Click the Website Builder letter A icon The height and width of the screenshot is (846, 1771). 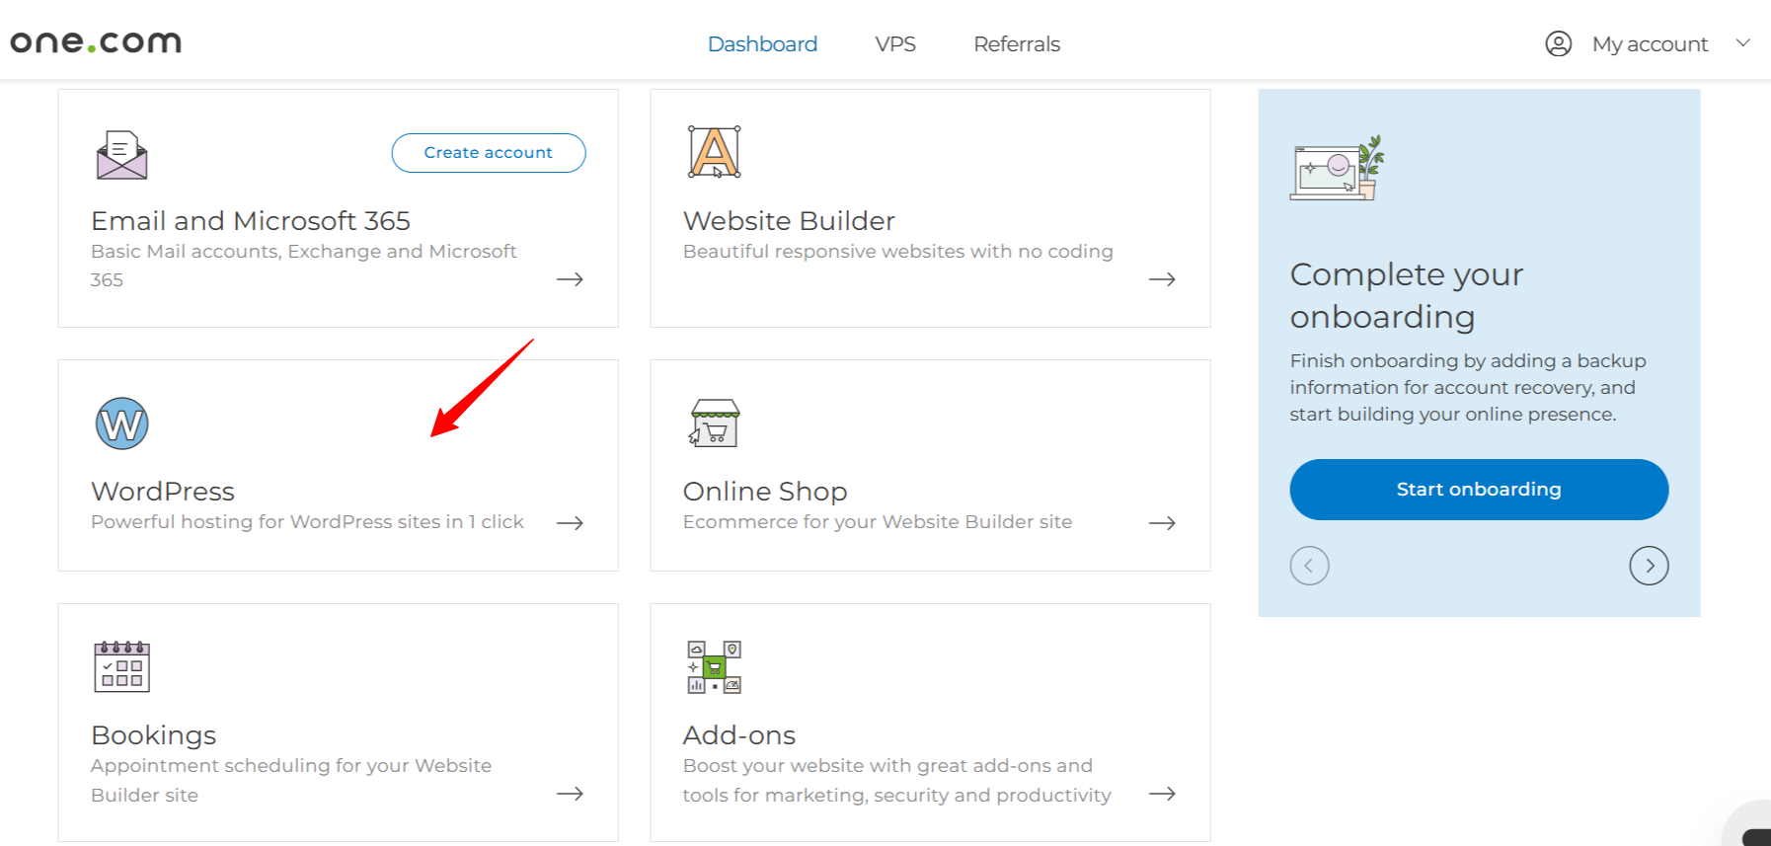coord(714,152)
